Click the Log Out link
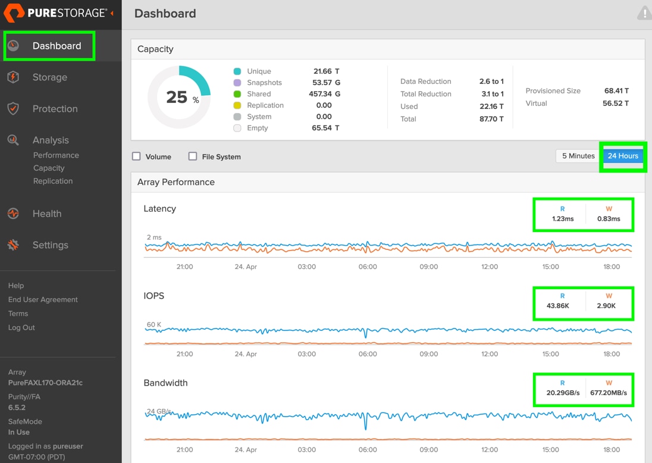Image resolution: width=652 pixels, height=463 pixels. 21,328
